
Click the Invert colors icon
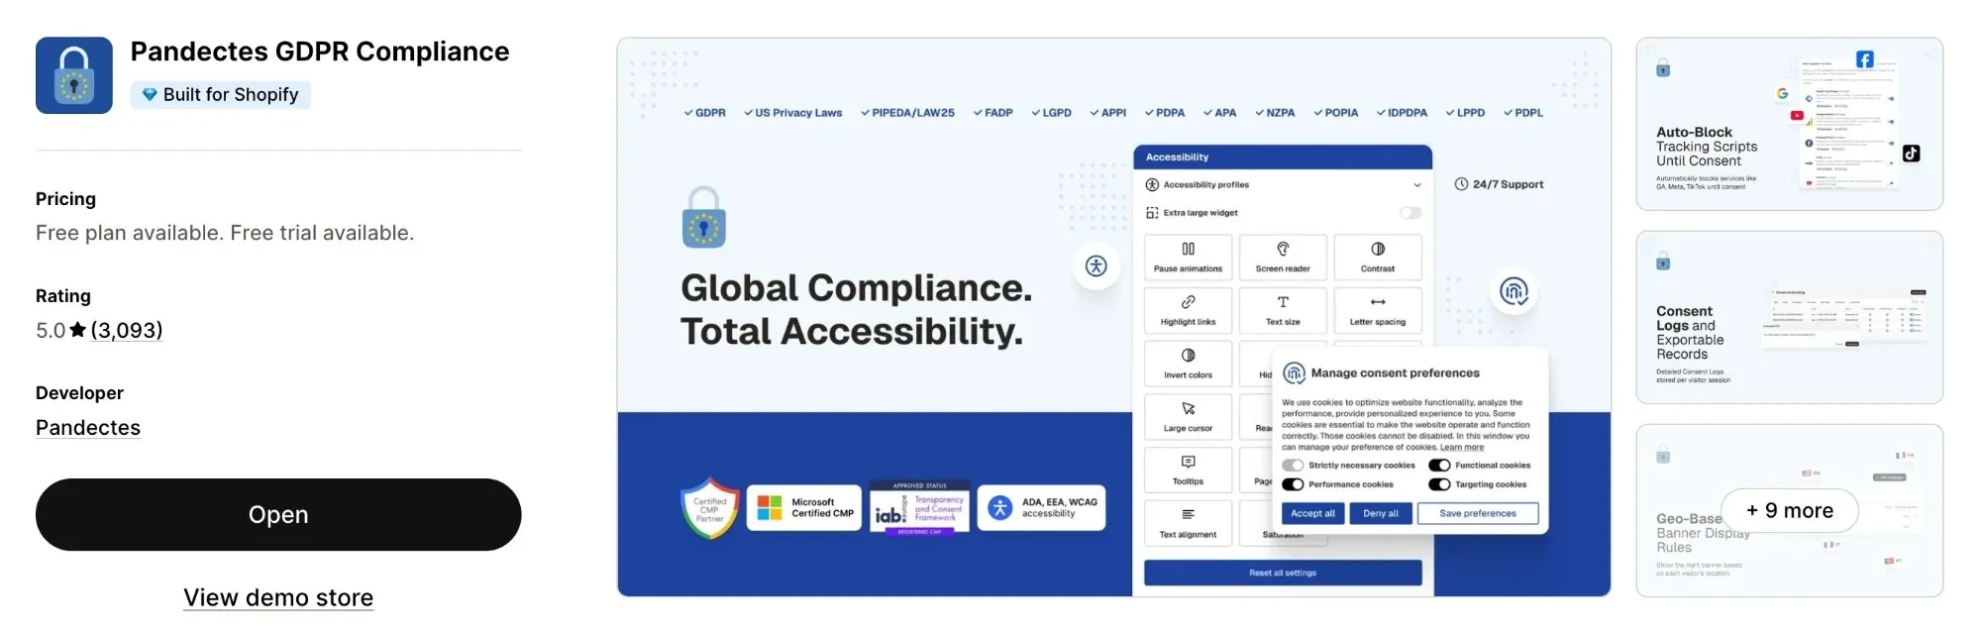point(1188,355)
